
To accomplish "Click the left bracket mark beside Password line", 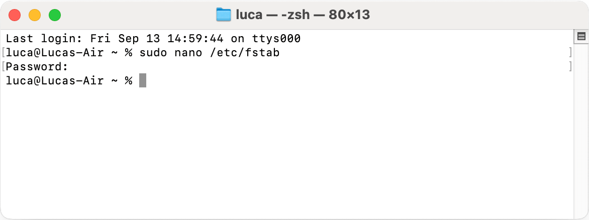I will pos(3,67).
